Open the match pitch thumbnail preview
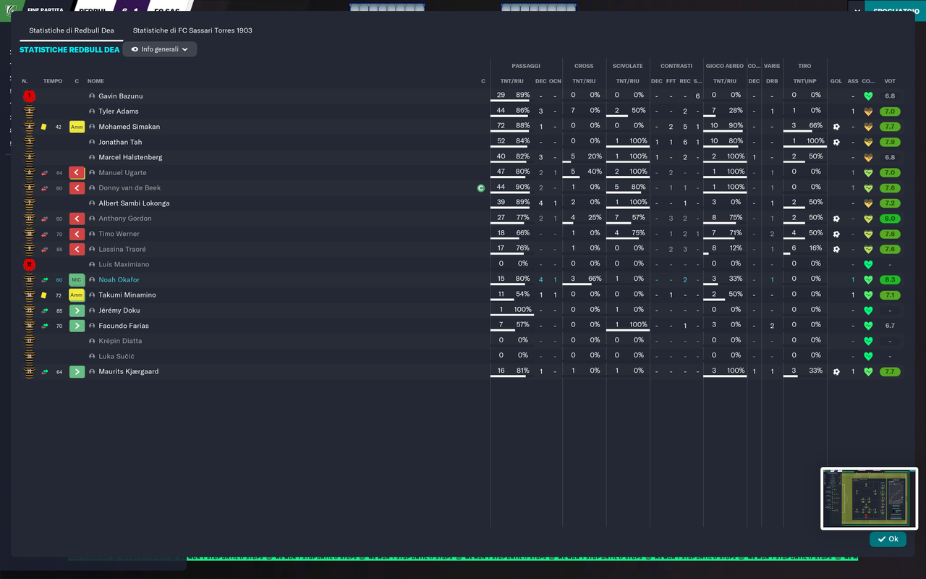Viewport: 926px width, 579px height. [869, 499]
